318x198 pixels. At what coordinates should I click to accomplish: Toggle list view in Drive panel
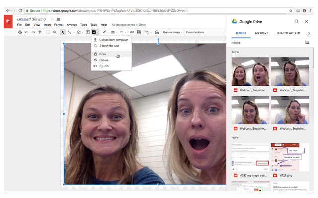(307, 42)
